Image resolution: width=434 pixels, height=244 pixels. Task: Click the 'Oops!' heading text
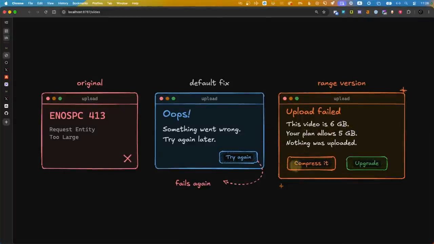tap(176, 114)
